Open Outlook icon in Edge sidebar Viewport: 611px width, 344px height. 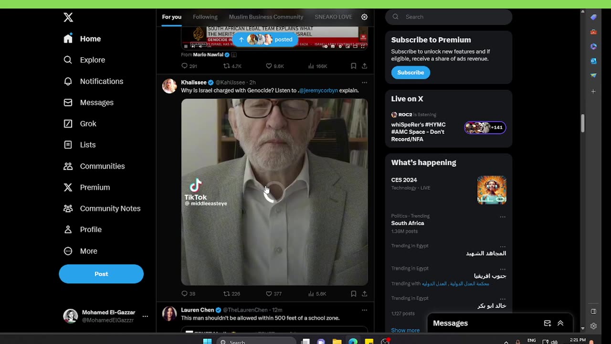[x=593, y=61]
